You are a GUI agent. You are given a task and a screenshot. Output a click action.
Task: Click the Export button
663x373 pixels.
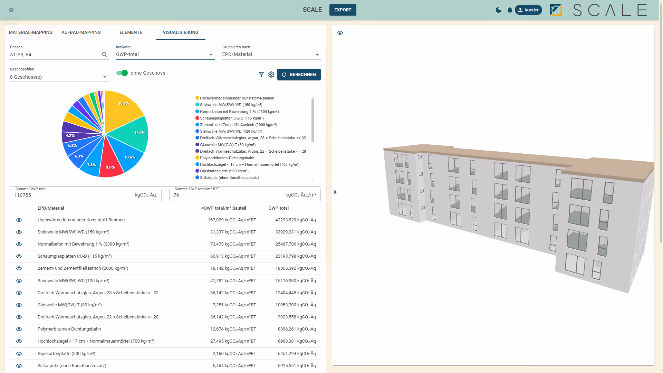pyautogui.click(x=343, y=10)
